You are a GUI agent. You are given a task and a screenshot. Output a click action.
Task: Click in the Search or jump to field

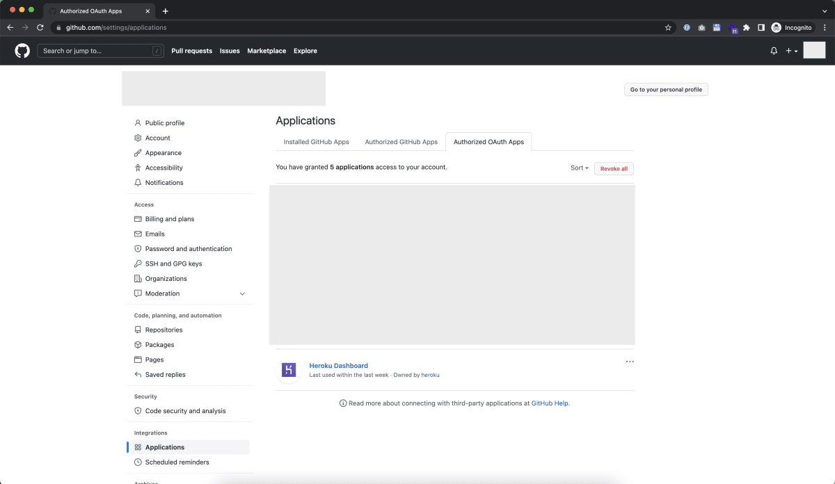101,51
